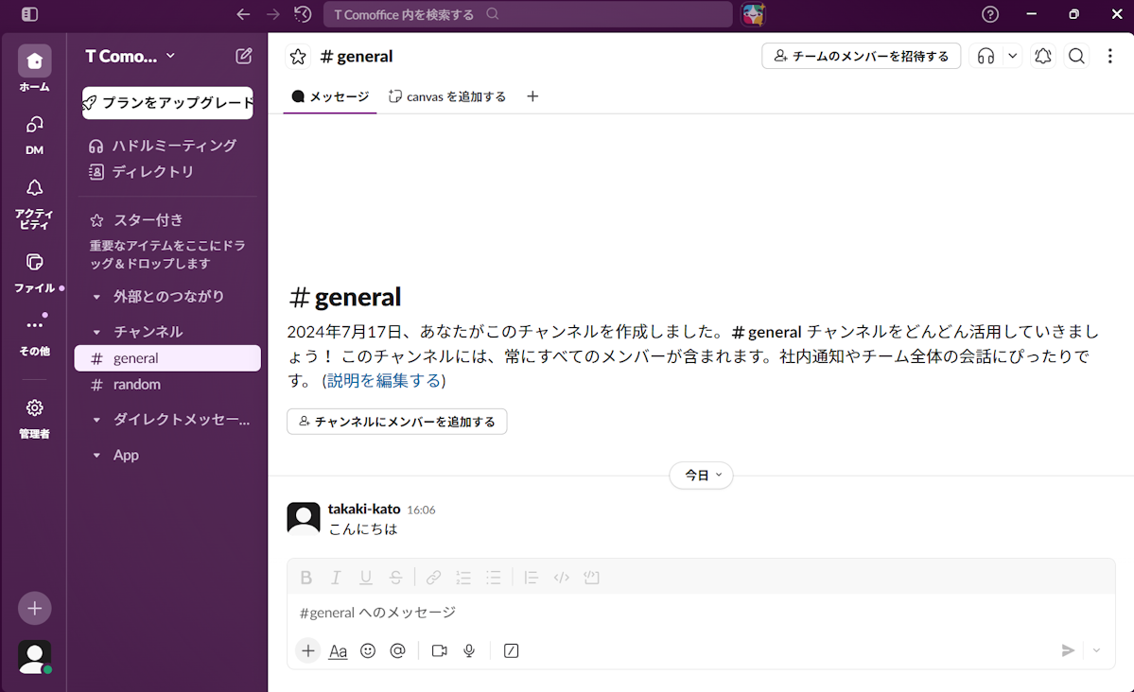Toggle inline code formatting
1134x692 pixels.
coord(561,577)
